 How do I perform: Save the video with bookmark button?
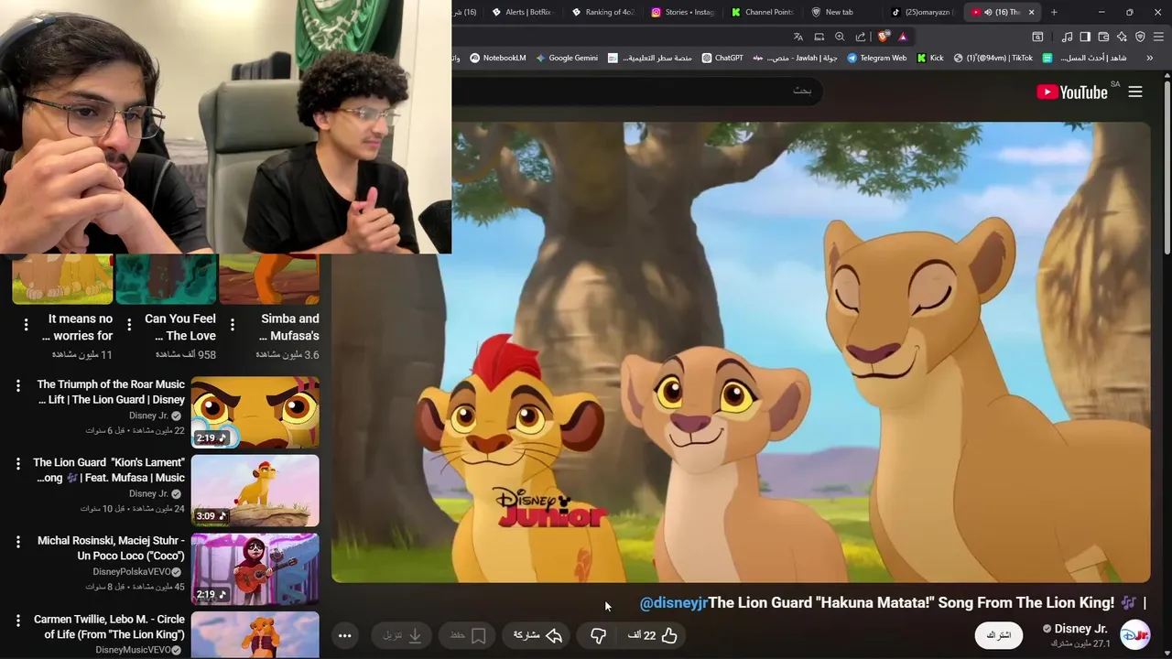[x=468, y=635]
